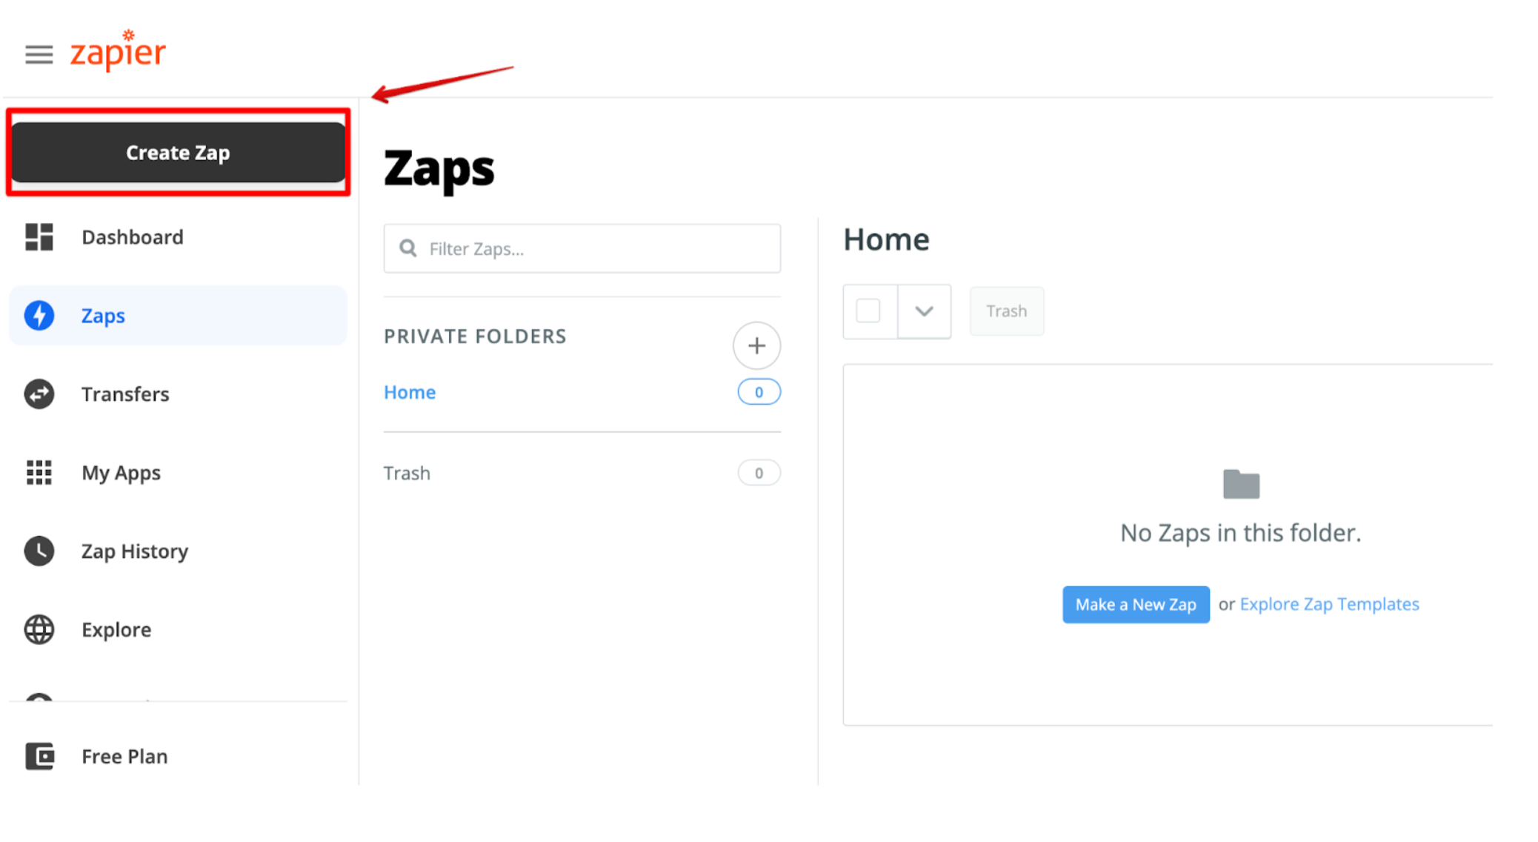This screenshot has width=1538, height=842.
Task: Click the Create Zap button
Action: pos(178,153)
